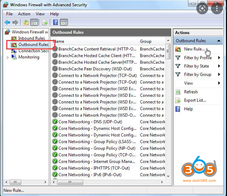Select Inbound Rules in the tree
227x196 pixels.
click(x=31, y=38)
